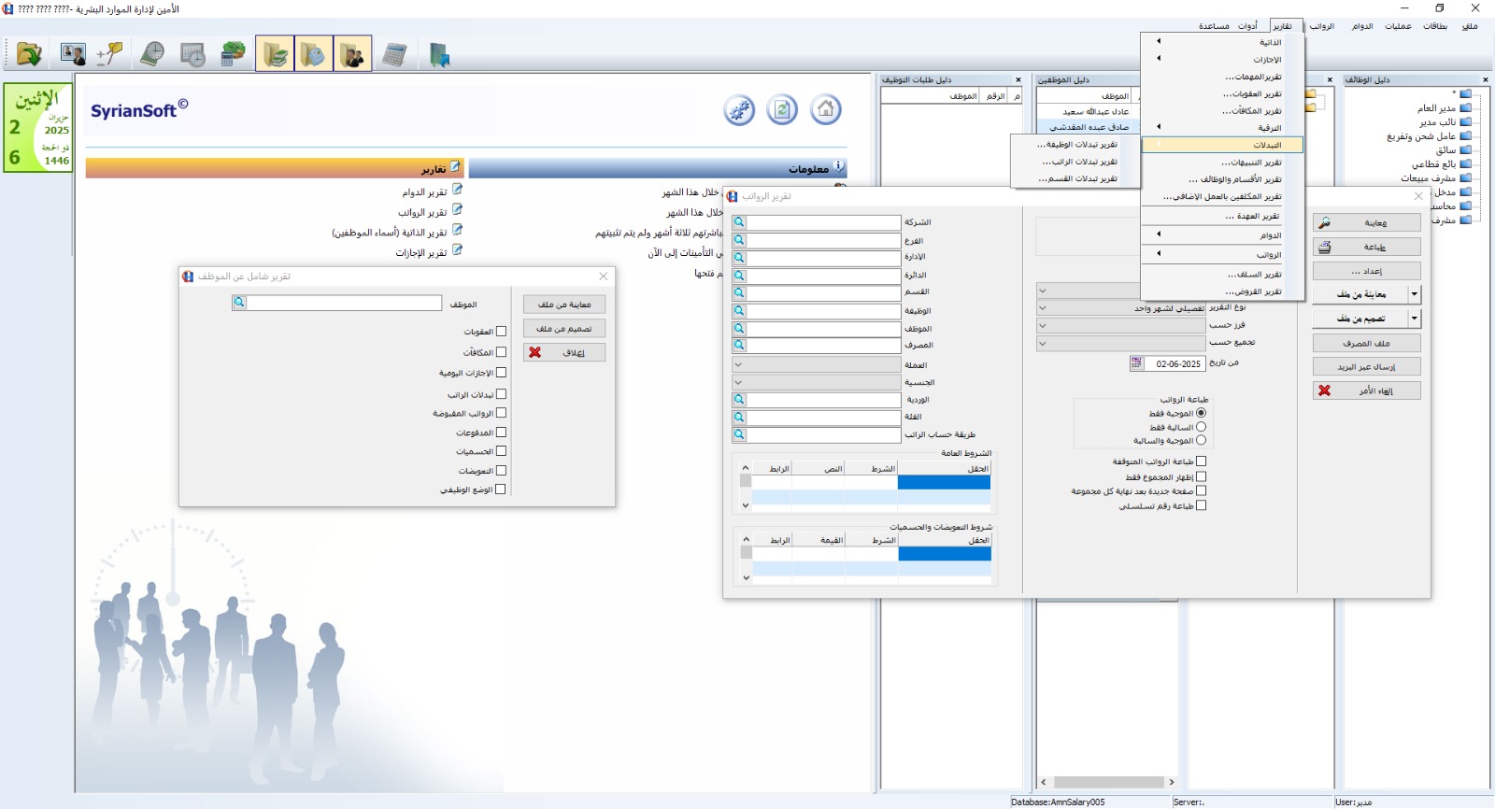Select the السالبة فقط radio option
This screenshot has width=1495, height=809.
1202,427
